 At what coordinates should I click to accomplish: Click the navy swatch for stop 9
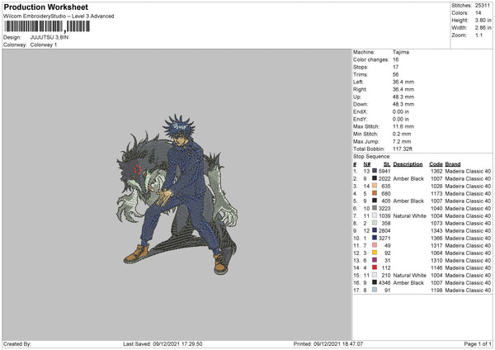[375, 230]
